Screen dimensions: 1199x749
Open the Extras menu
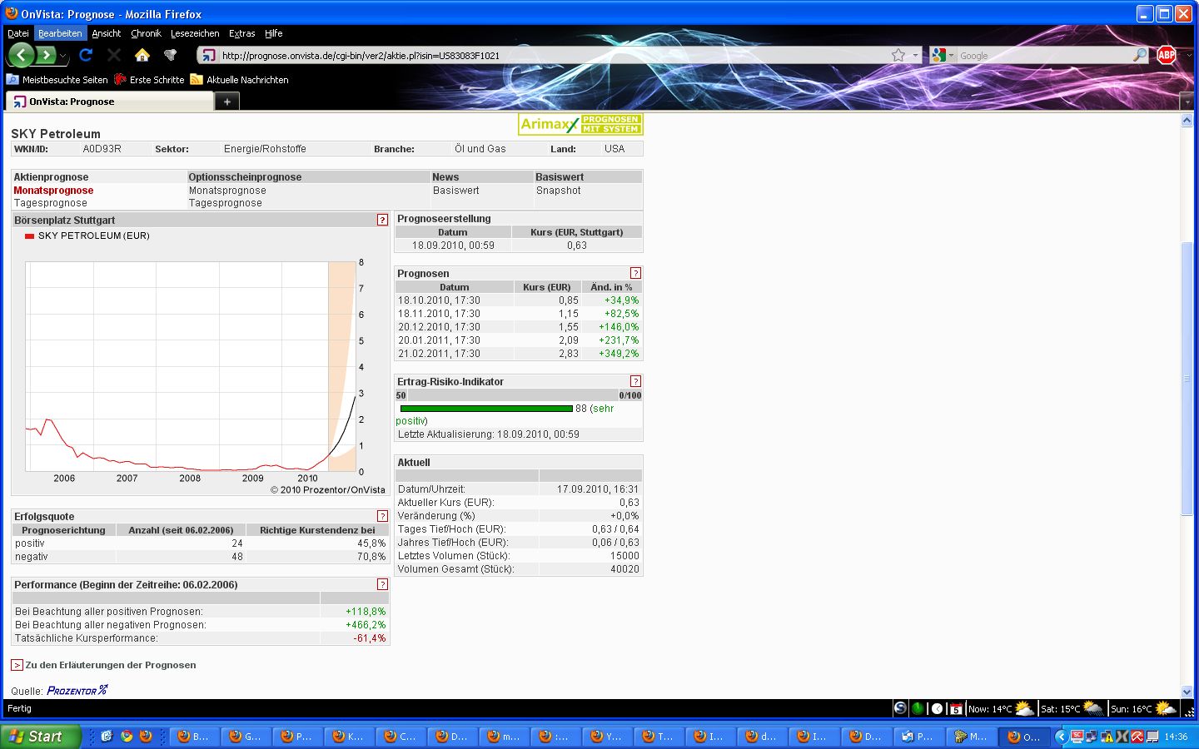pos(241,33)
